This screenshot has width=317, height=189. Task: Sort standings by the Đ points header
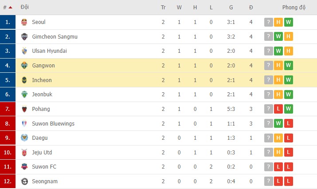coord(251,8)
